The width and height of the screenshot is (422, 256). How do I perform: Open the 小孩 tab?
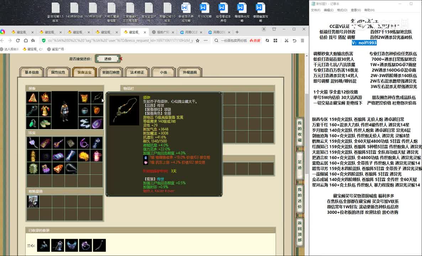164,72
